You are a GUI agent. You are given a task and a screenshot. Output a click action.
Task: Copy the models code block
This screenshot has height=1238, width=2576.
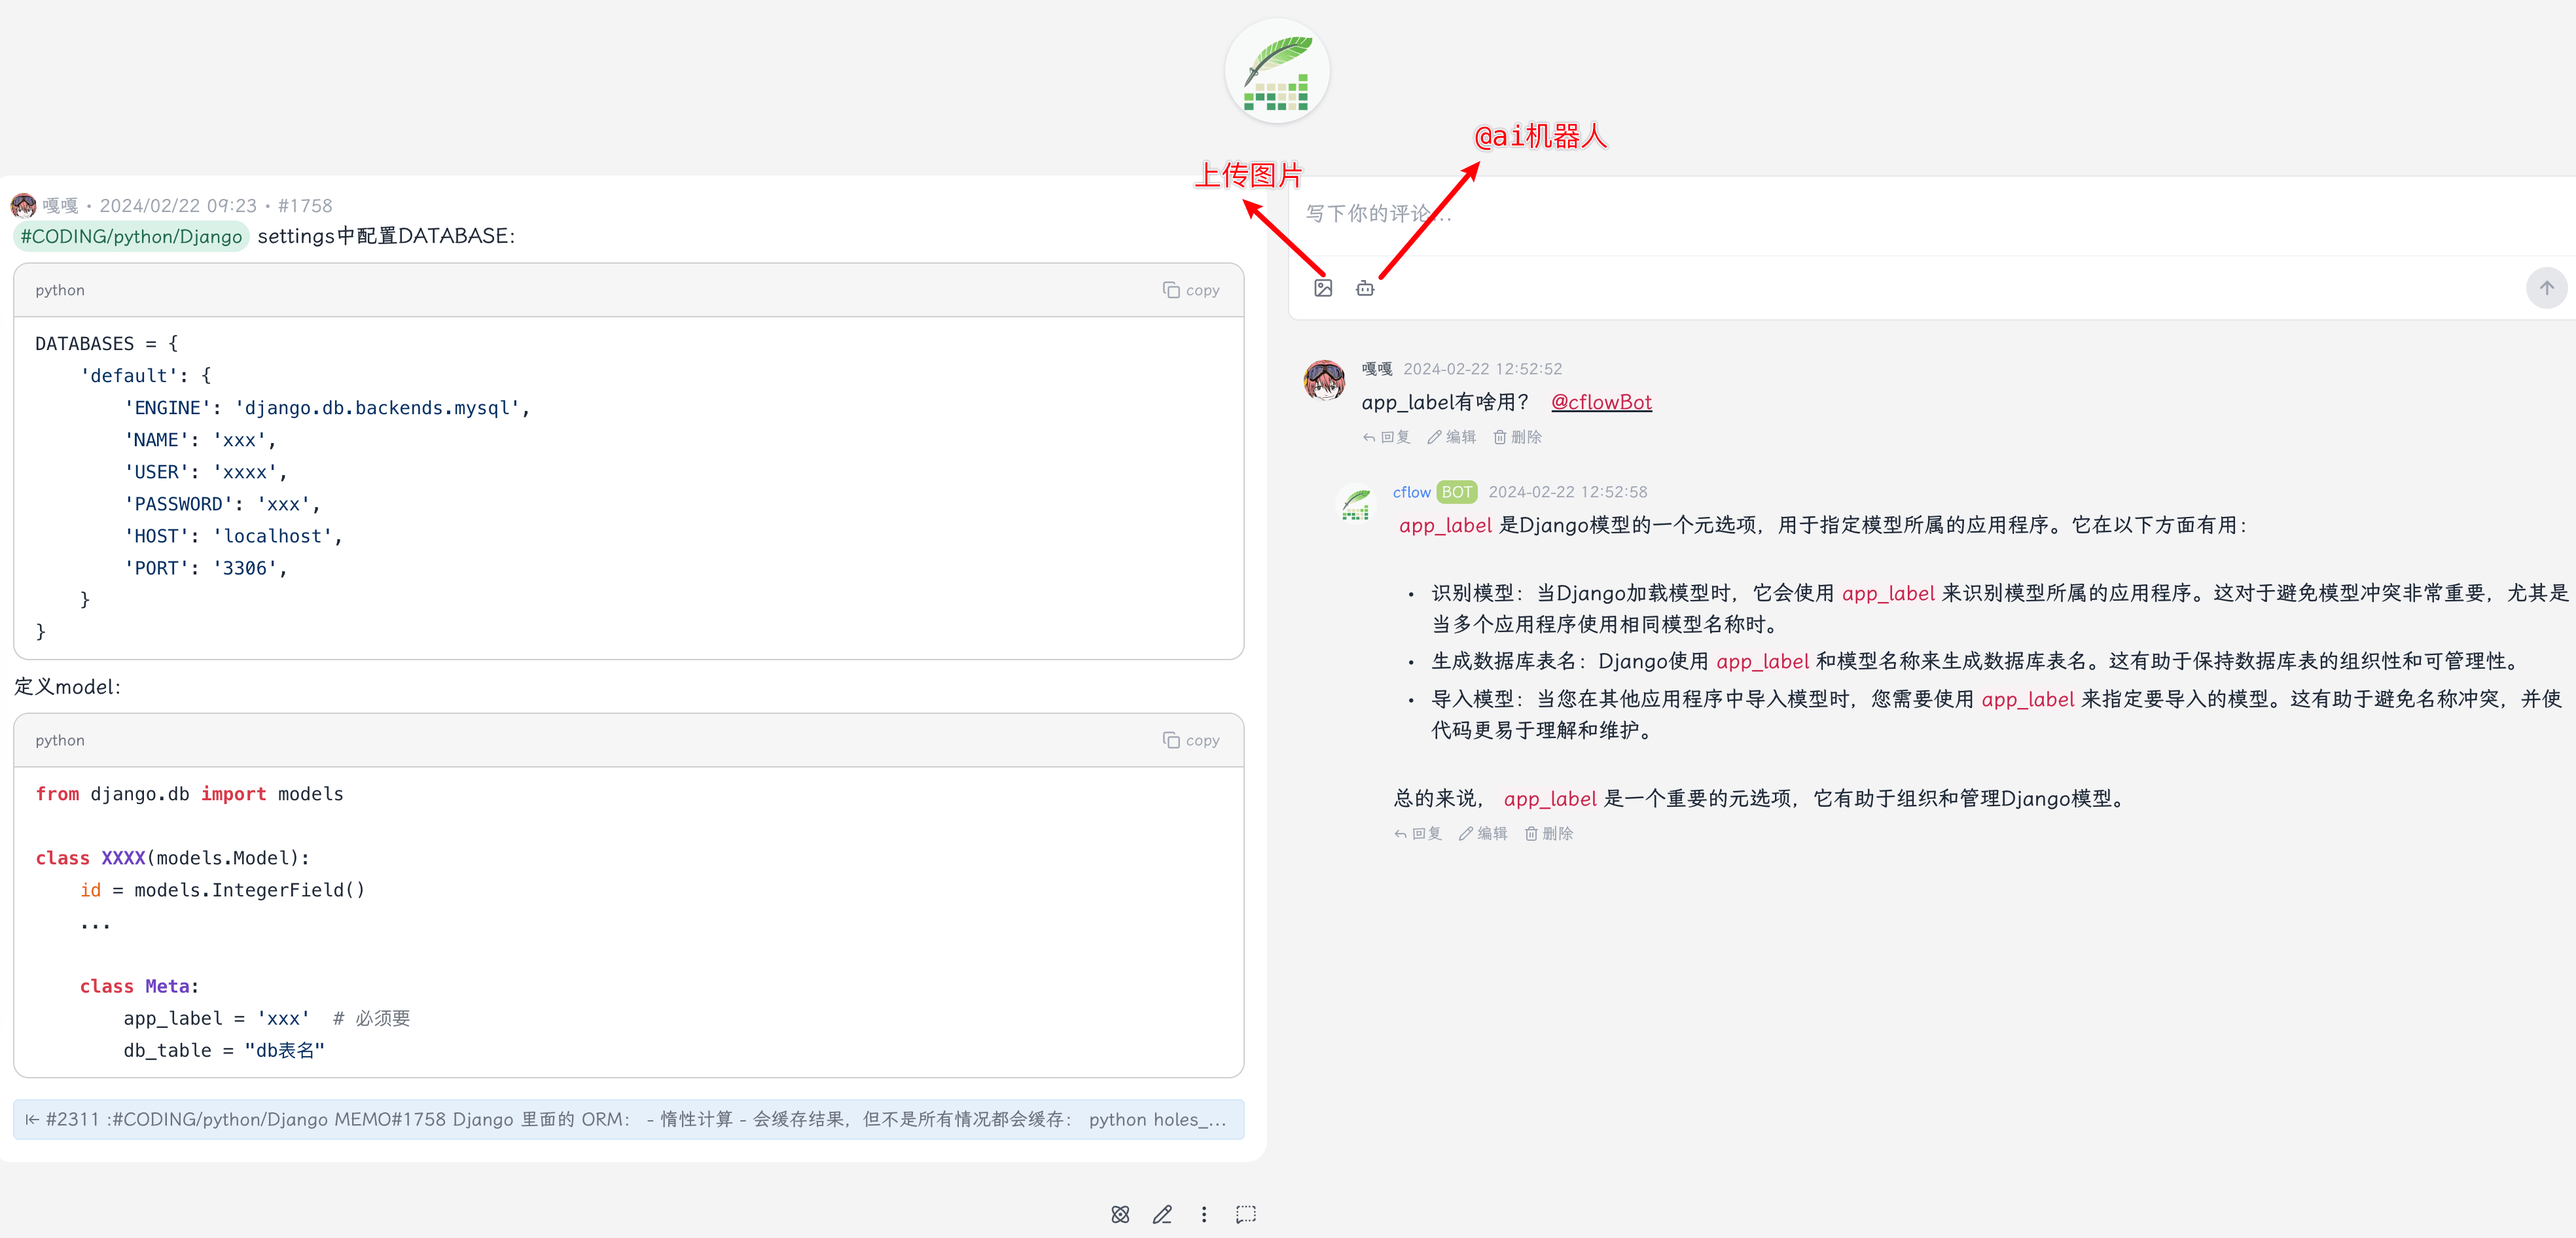[1191, 740]
